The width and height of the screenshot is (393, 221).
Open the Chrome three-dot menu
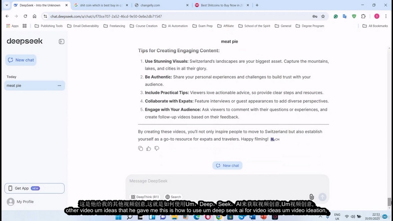pyautogui.click(x=386, y=16)
